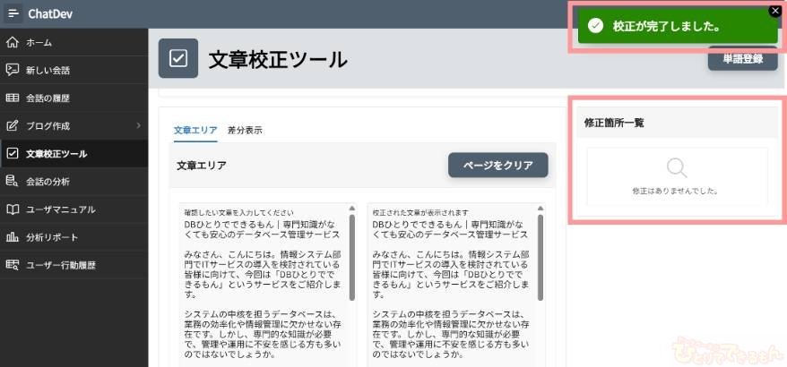
Task: Click the user activity history icon
Action: [13, 265]
